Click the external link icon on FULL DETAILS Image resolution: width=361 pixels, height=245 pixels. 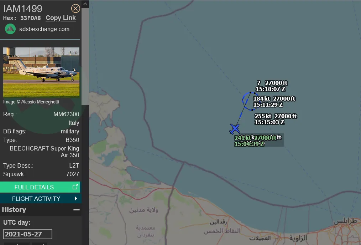pyautogui.click(x=75, y=187)
